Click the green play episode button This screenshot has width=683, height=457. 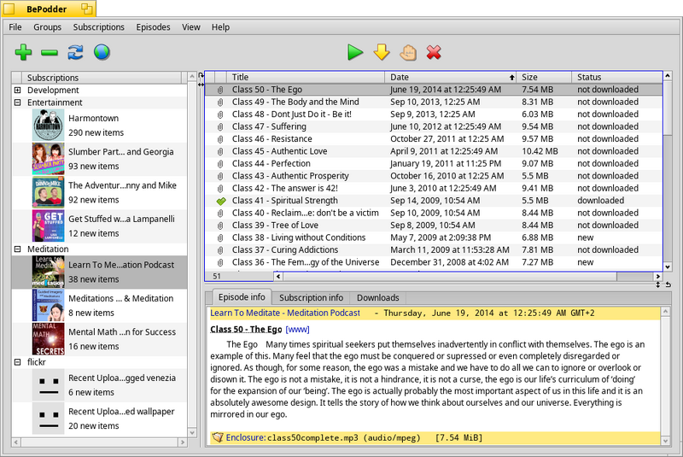355,52
